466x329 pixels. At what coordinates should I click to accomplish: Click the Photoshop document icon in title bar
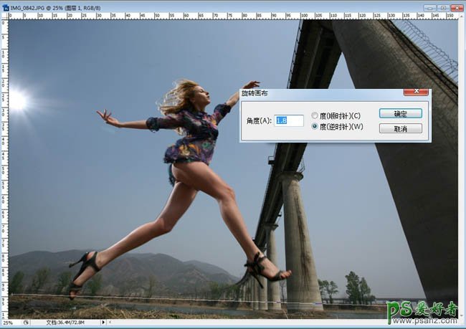(6, 6)
